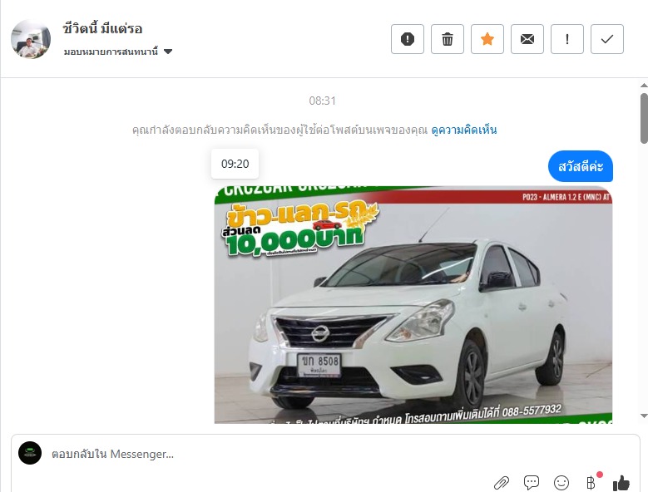
Task: Click the scrollbar down arrow
Action: 644,416
